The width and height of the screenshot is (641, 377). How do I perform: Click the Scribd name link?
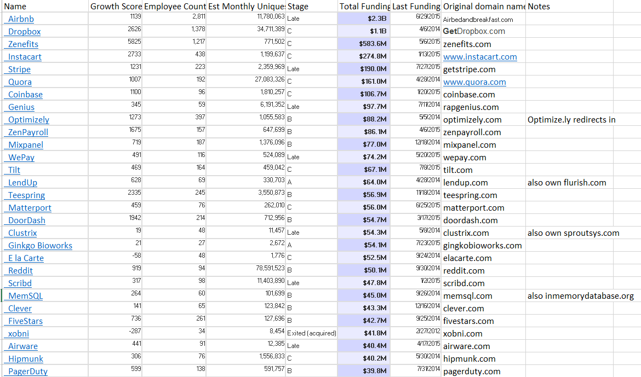(x=20, y=283)
